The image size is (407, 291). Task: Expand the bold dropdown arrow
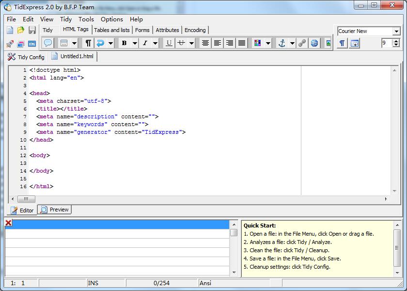tap(135, 43)
